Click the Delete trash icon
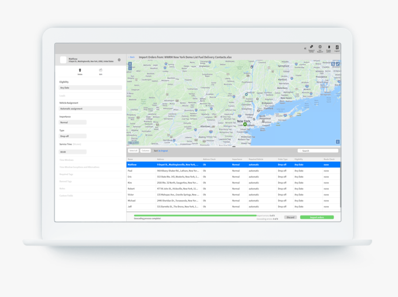This screenshot has width=398, height=297. click(80, 70)
